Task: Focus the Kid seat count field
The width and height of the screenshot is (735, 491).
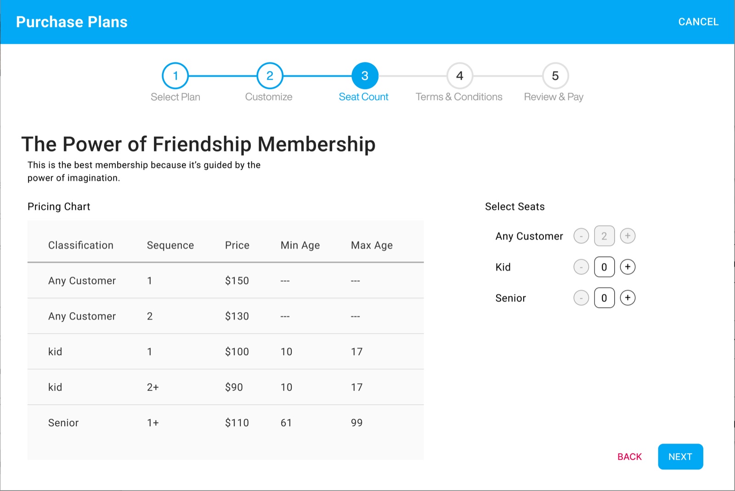Action: [604, 267]
